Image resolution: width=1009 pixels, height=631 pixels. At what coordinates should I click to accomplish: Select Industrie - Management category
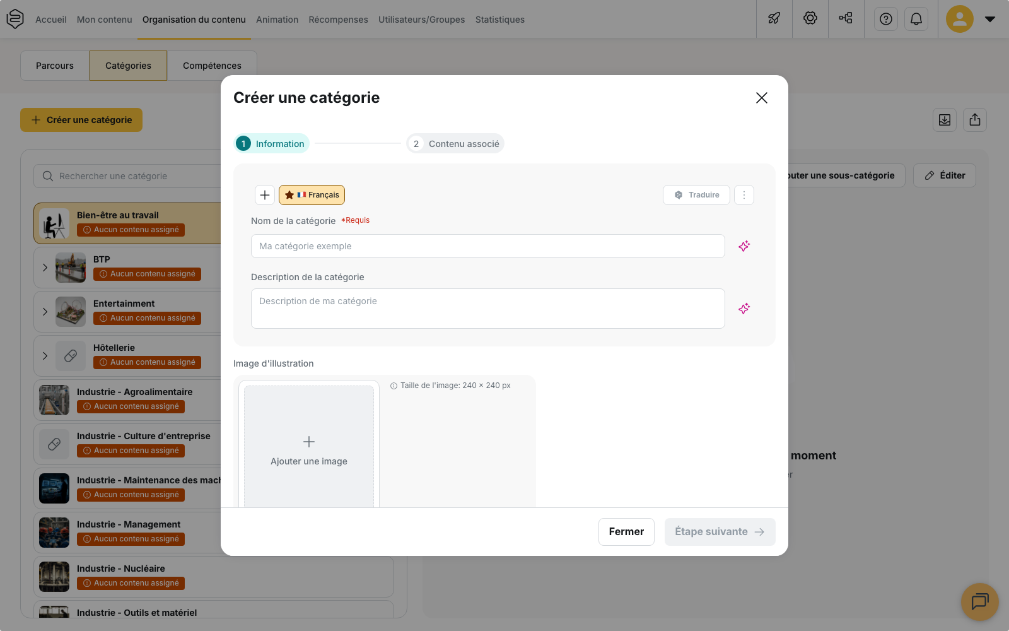(127, 533)
